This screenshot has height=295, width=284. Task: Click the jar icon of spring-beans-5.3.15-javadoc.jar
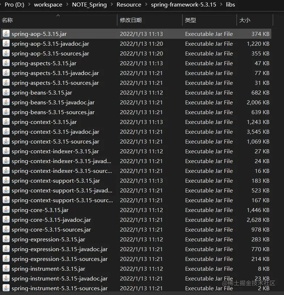pos(6,102)
